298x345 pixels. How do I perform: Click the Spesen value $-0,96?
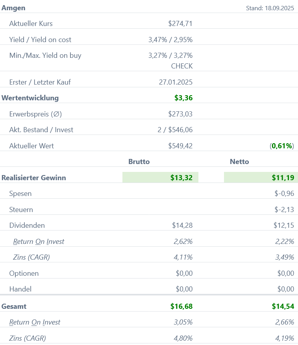pos(284,194)
